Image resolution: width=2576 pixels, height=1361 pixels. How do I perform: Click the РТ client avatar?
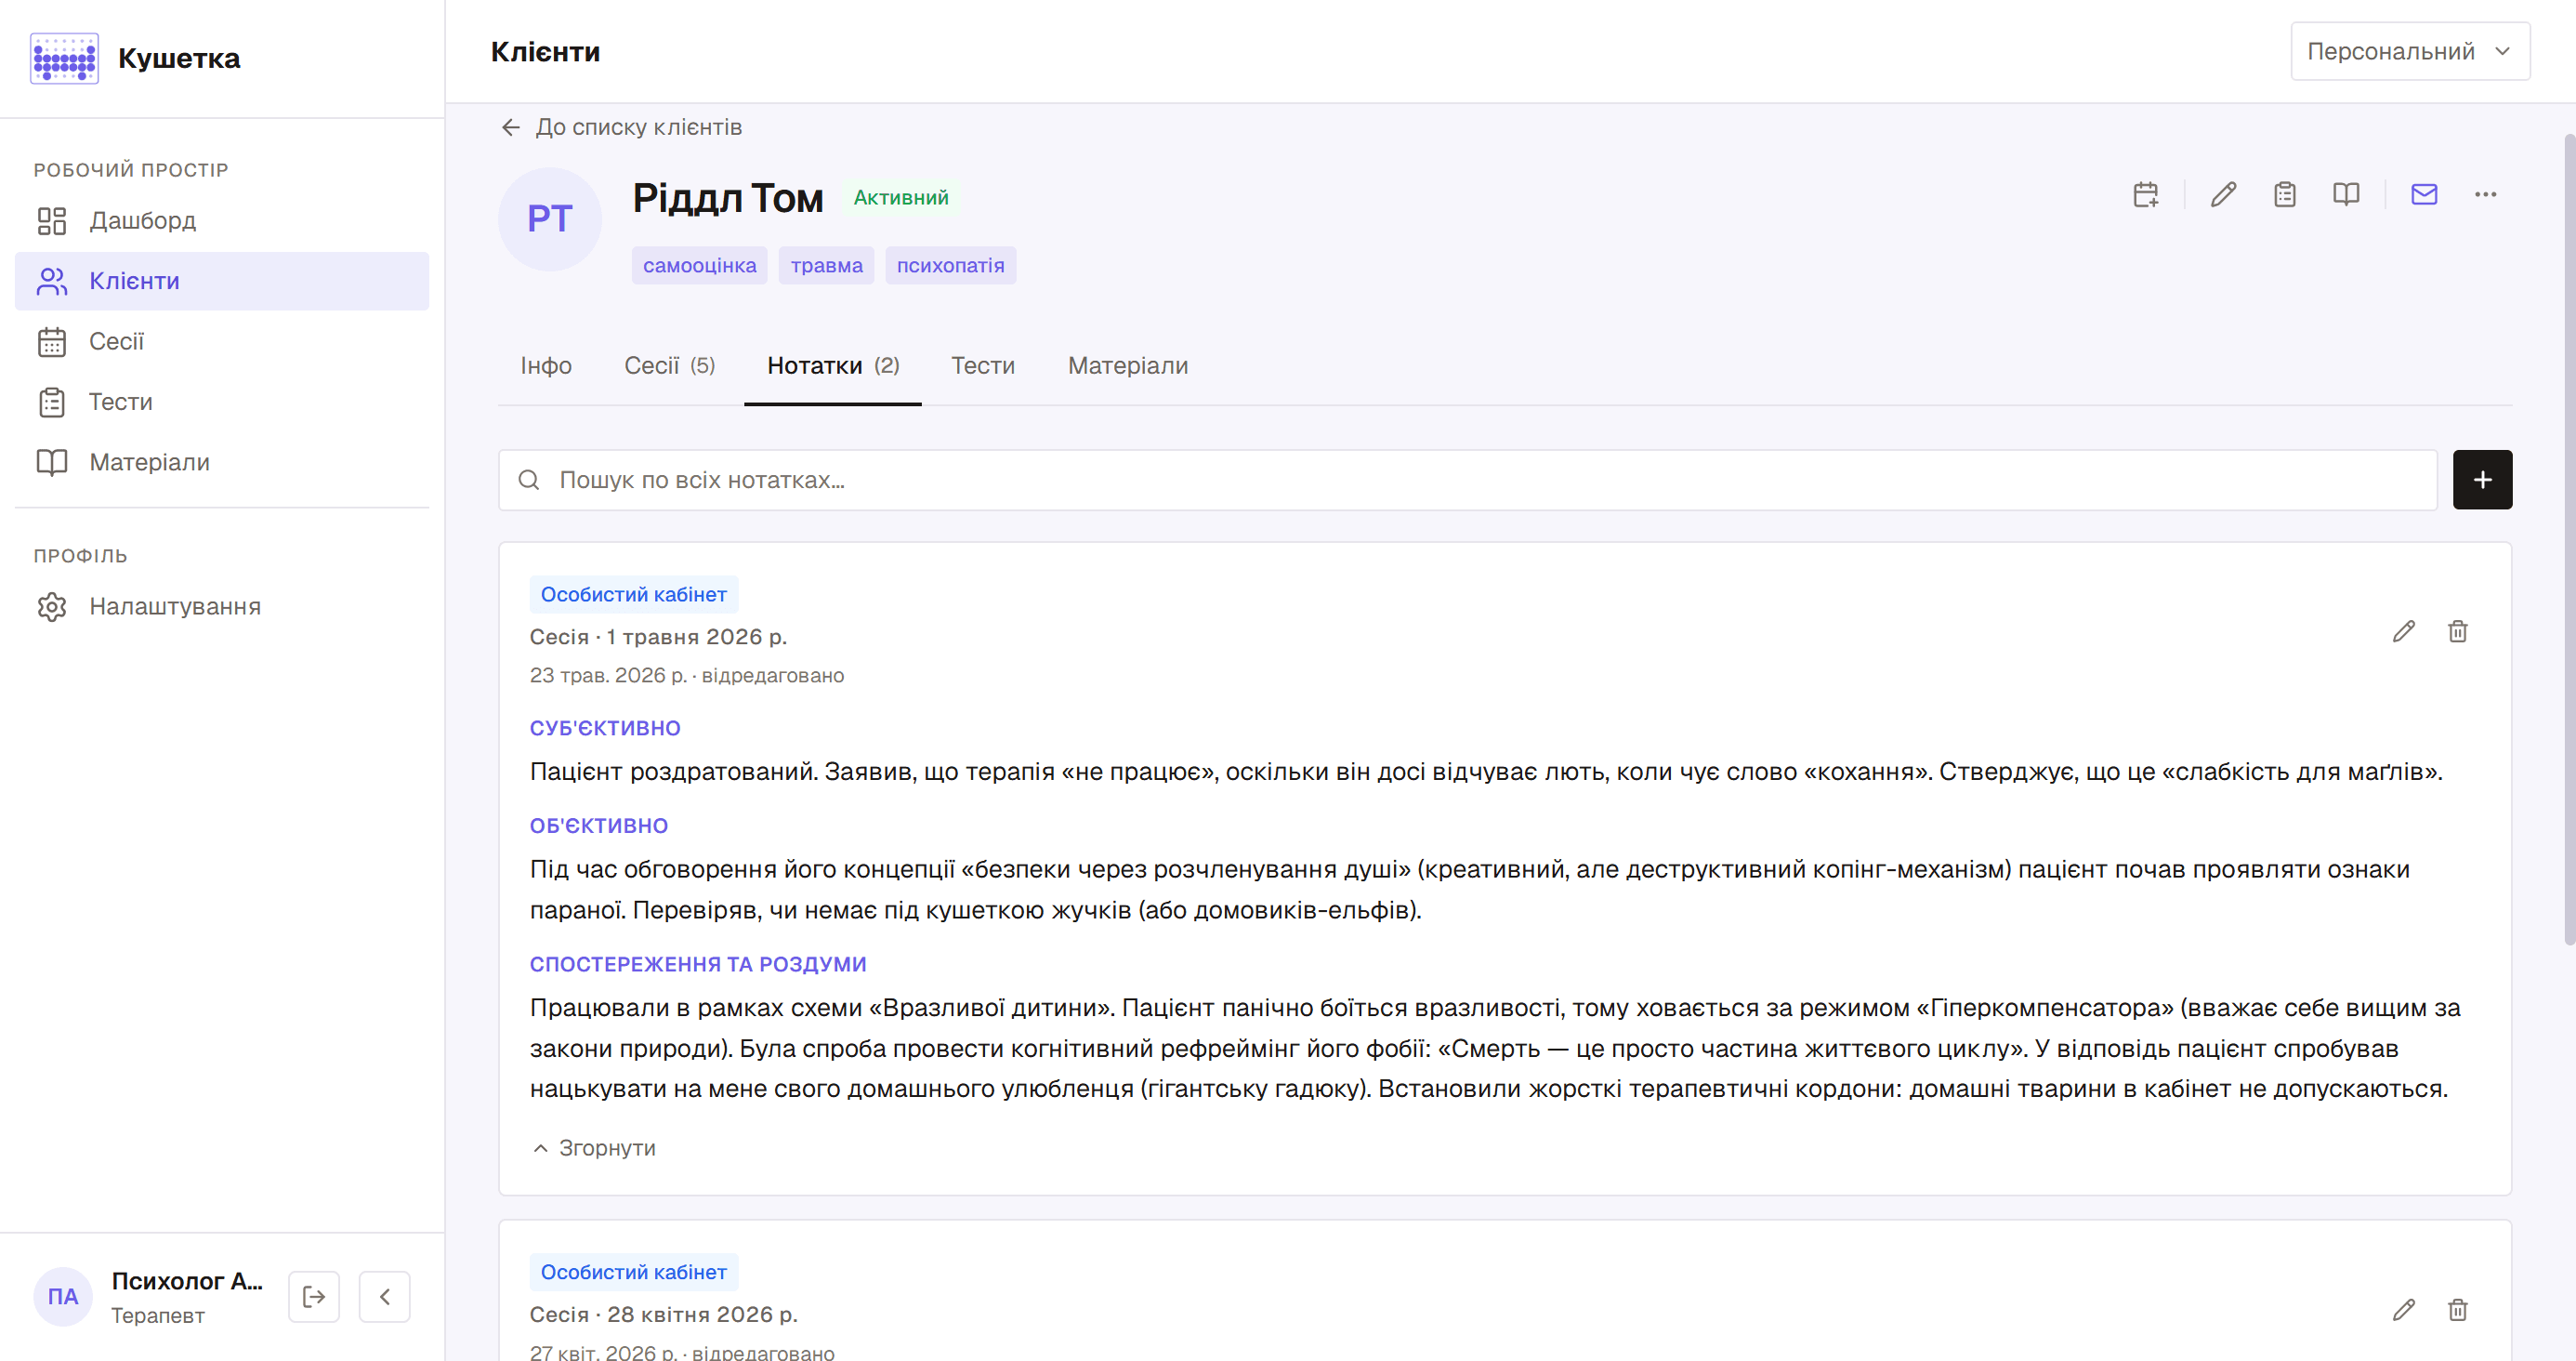click(x=550, y=219)
